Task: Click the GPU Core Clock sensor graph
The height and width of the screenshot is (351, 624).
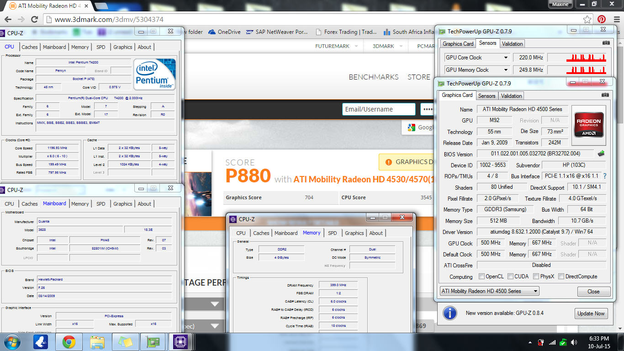Action: tap(577, 58)
